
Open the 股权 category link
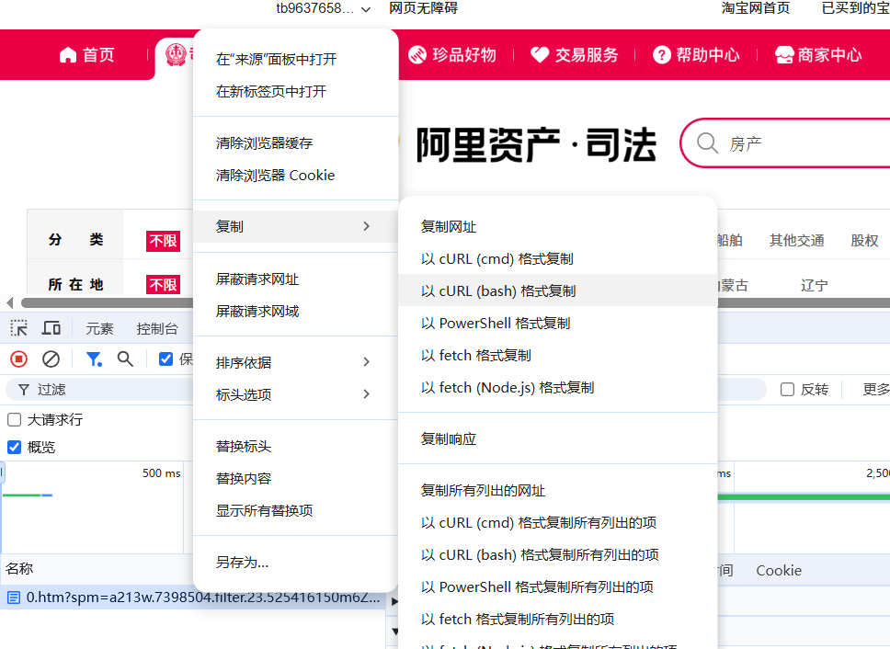(x=864, y=241)
